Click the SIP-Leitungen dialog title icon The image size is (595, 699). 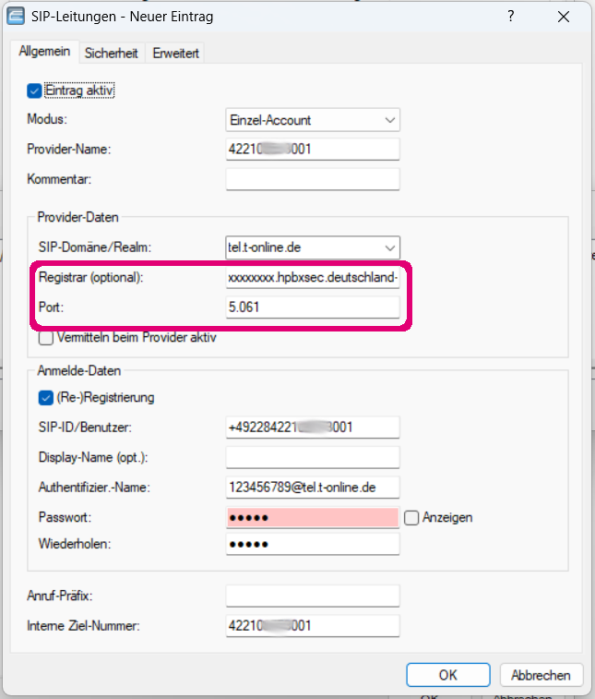[x=16, y=17]
